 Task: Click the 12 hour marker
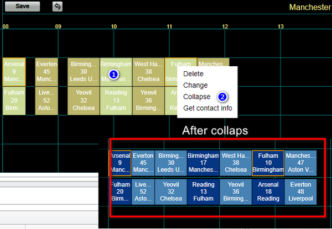[225, 26]
